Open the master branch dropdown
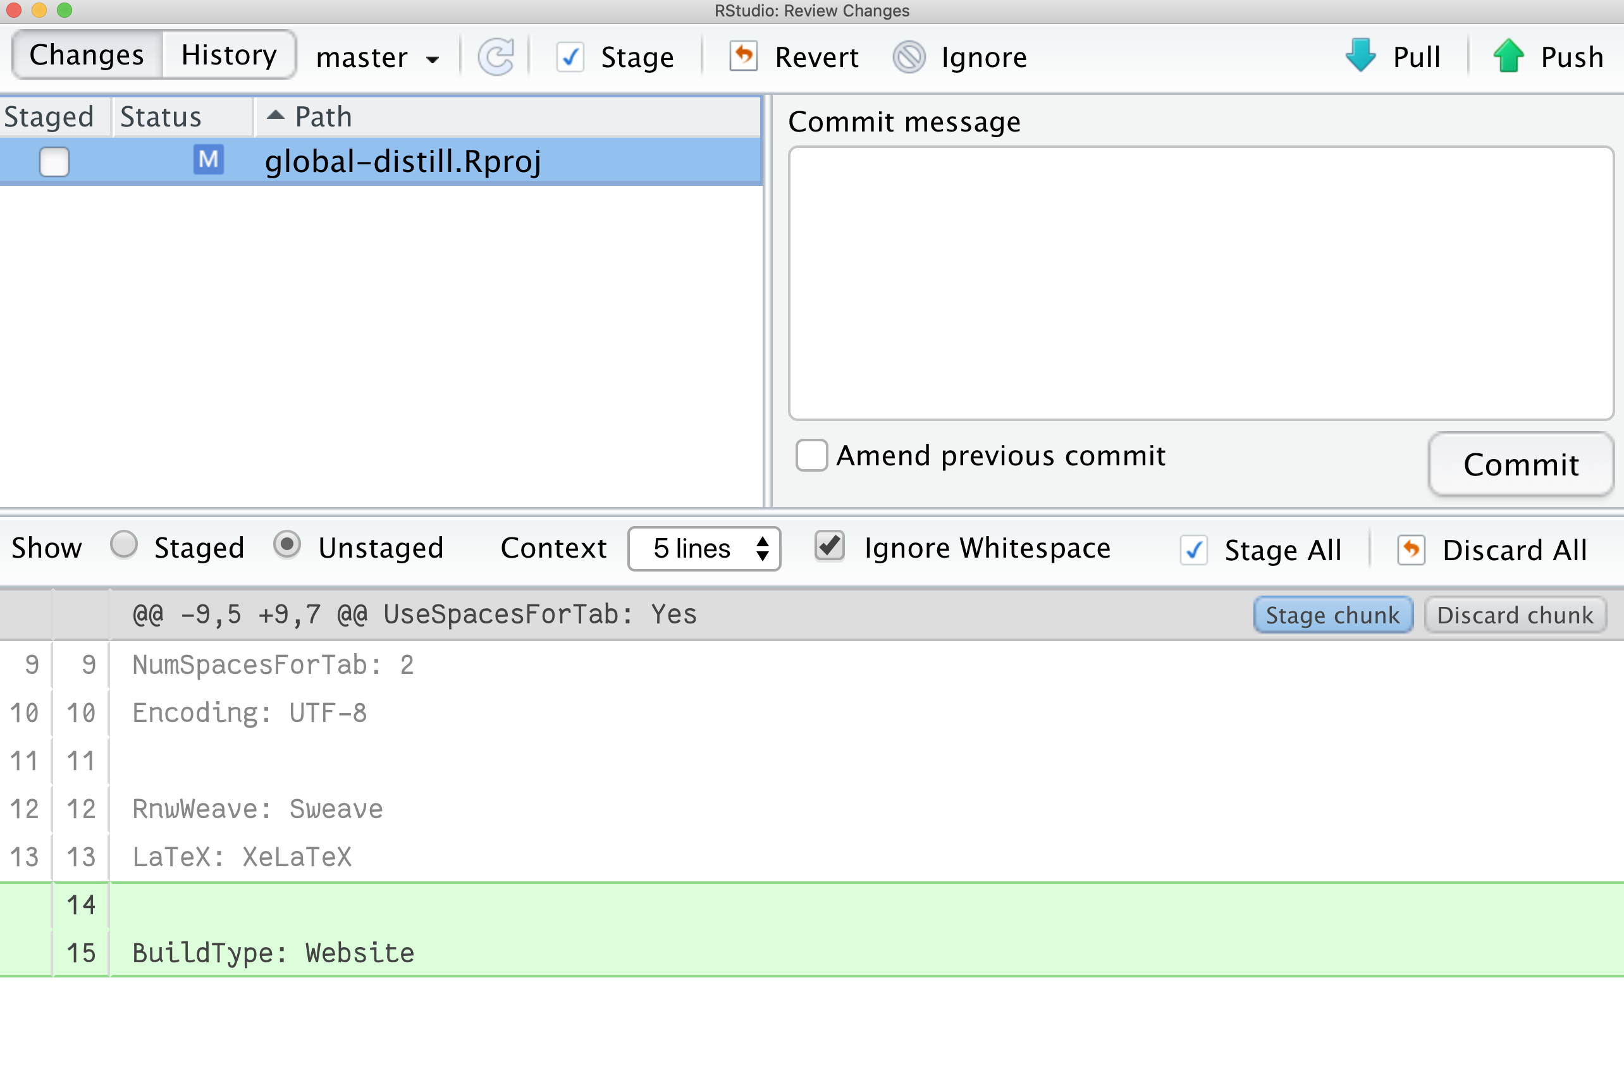This screenshot has height=1071, width=1624. click(376, 58)
